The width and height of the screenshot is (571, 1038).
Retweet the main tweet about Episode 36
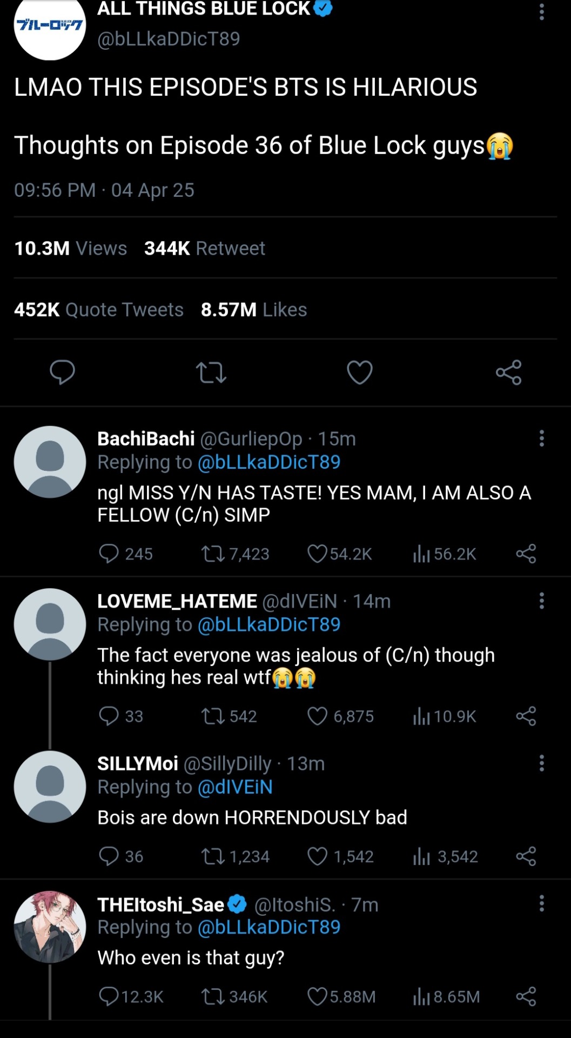tap(211, 372)
